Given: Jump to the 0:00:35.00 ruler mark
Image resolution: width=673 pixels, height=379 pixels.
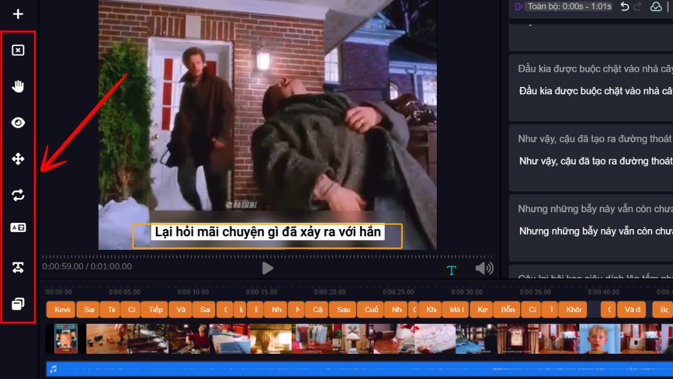Looking at the screenshot, I should [535, 292].
